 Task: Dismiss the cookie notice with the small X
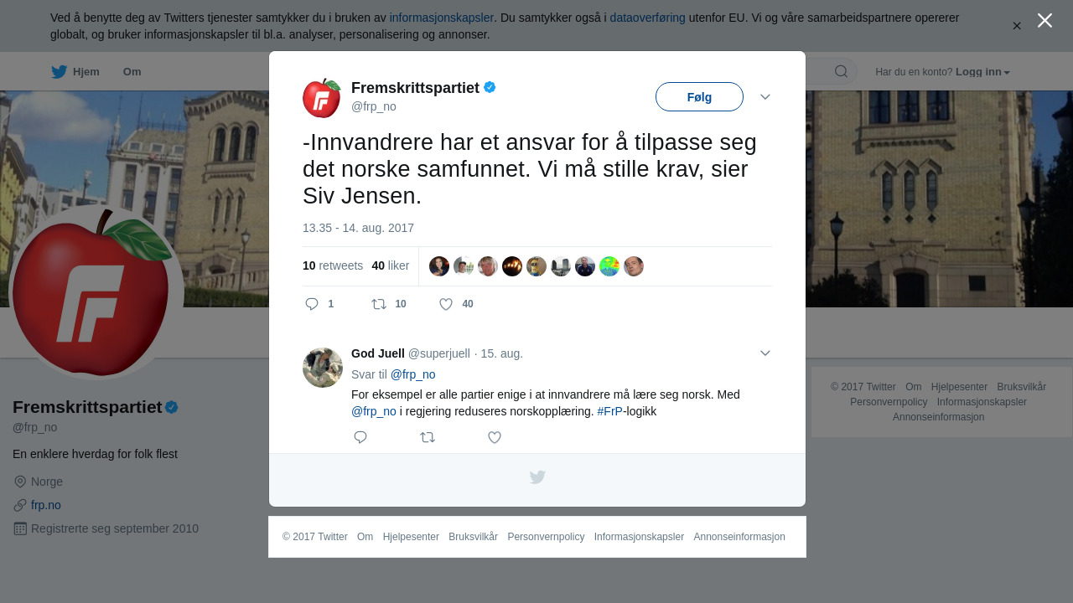(1017, 26)
